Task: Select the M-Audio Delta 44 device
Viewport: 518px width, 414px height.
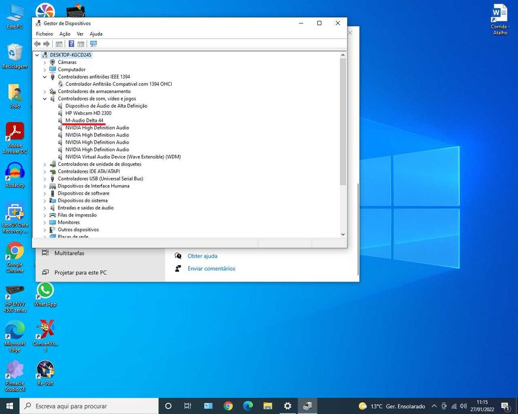Action: 84,120
